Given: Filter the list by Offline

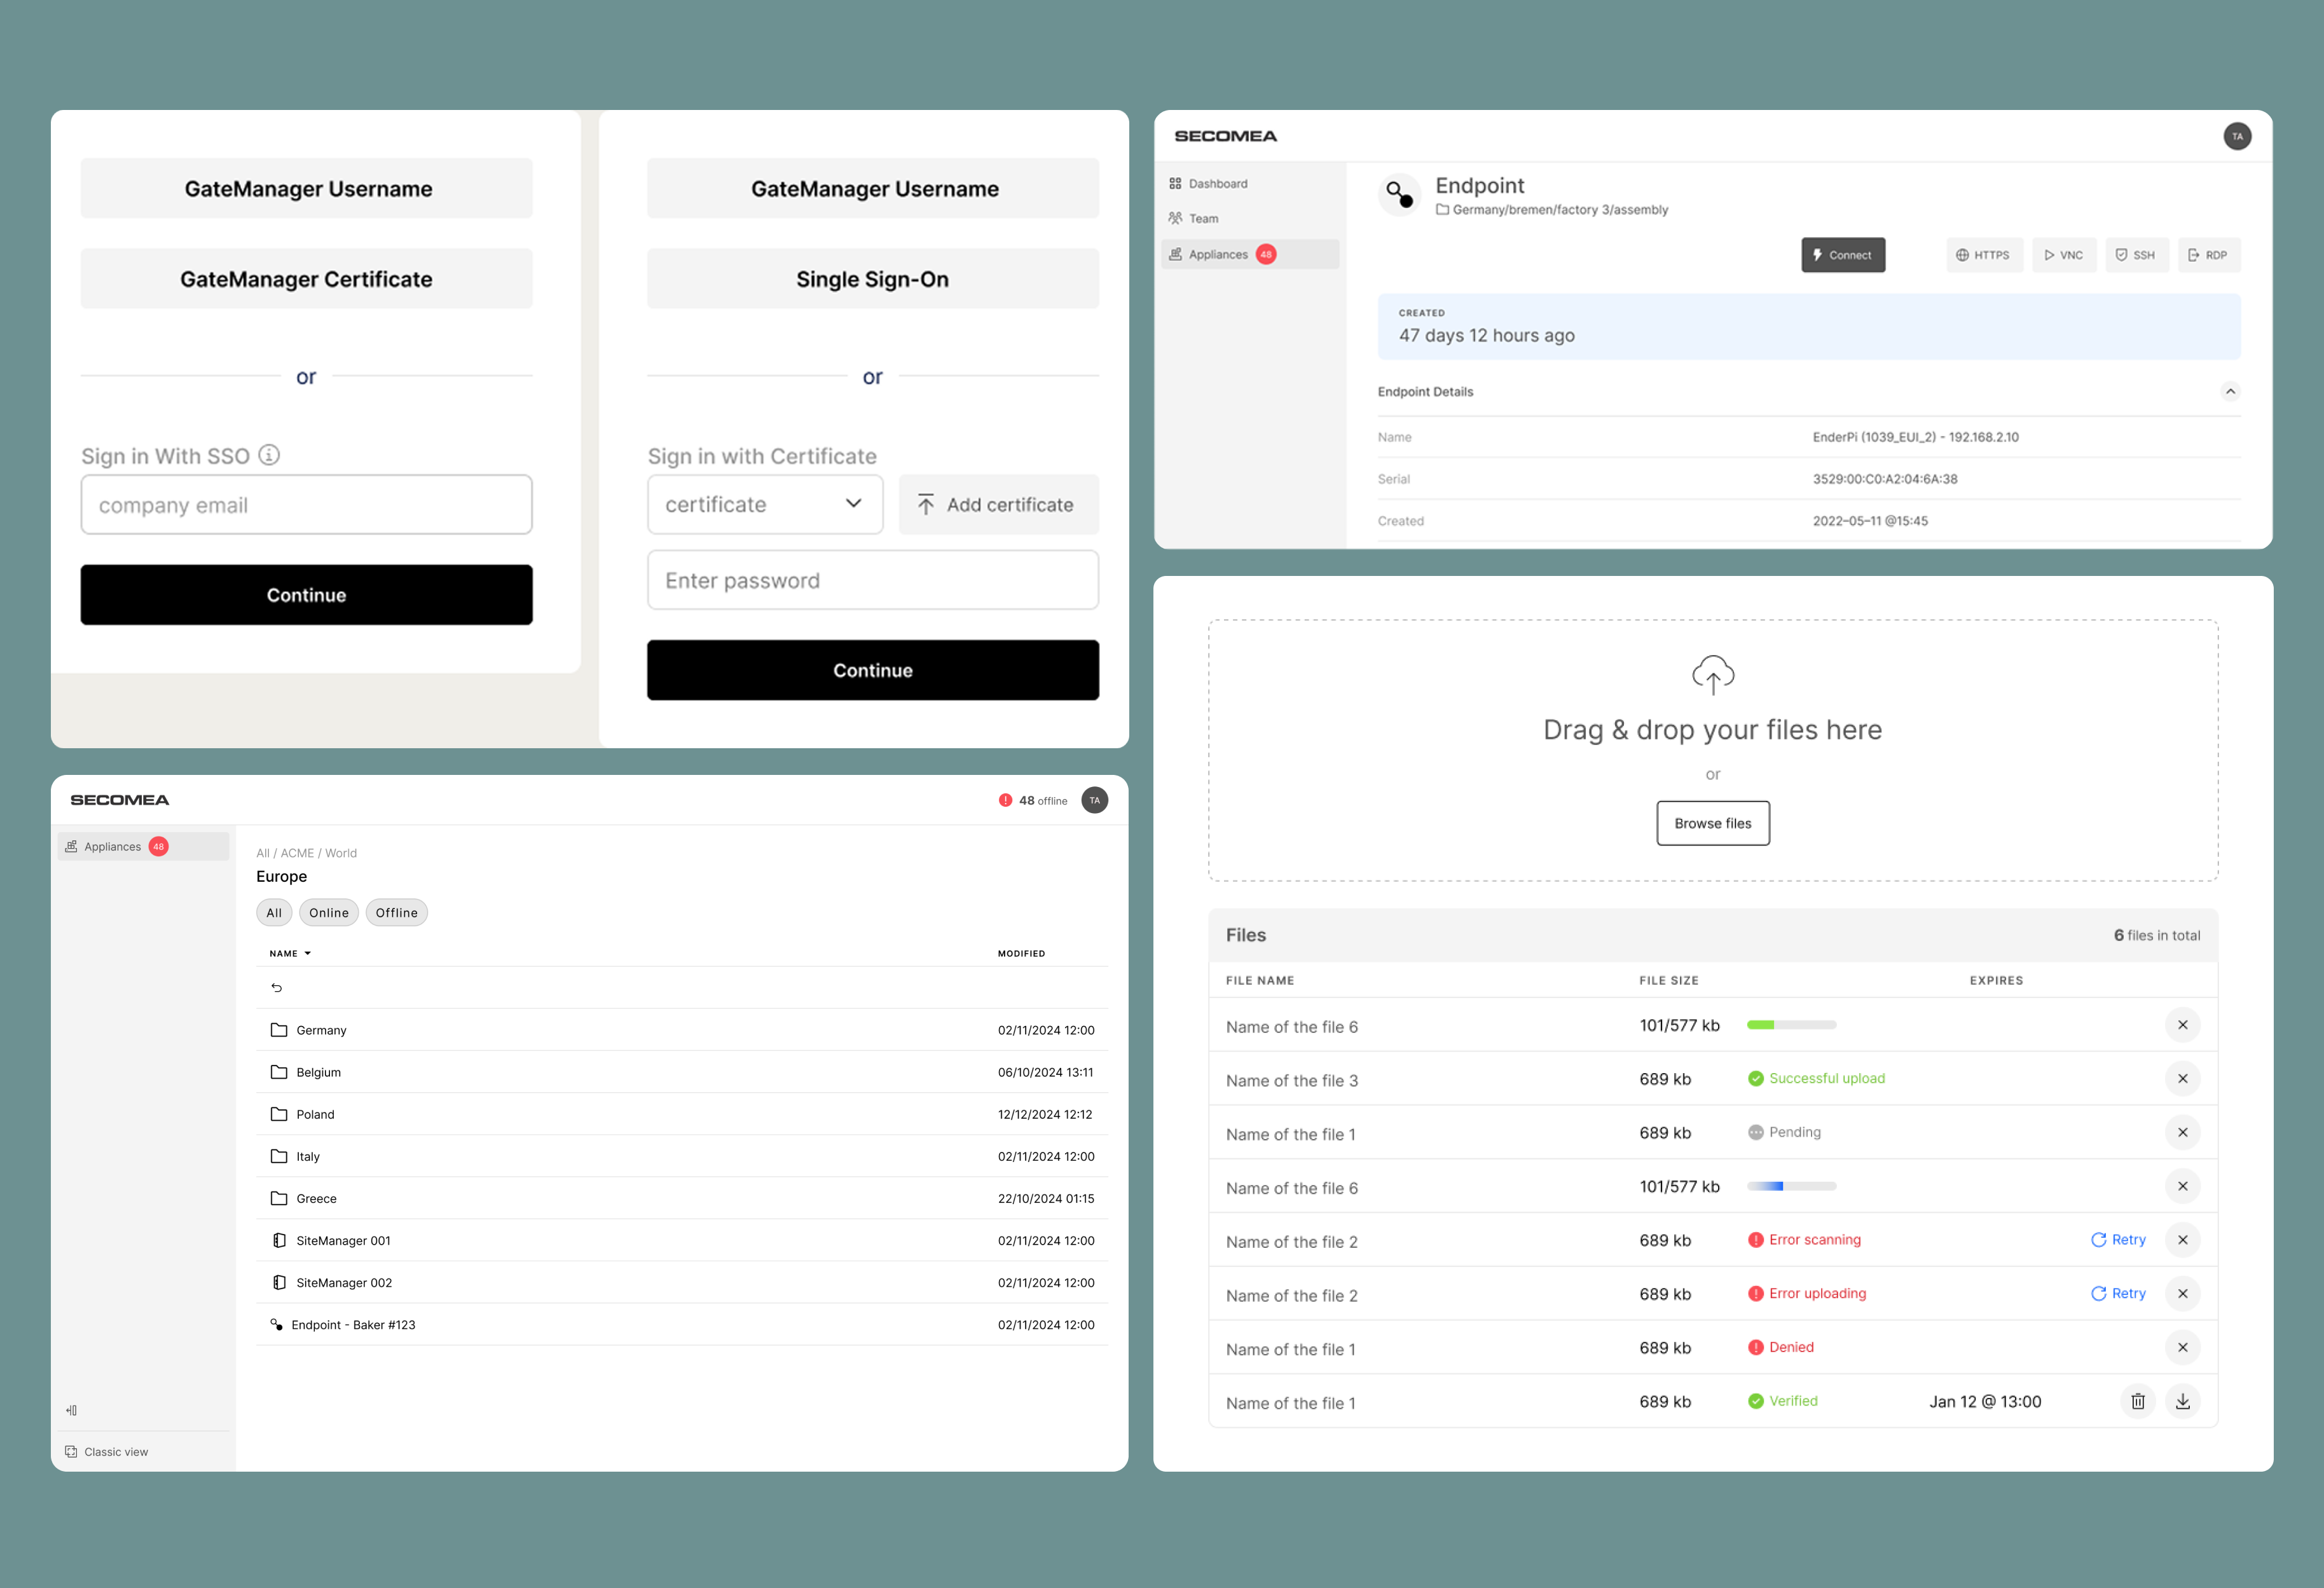Looking at the screenshot, I should 397,912.
